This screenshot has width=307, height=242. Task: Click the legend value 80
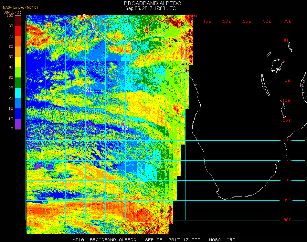pos(11,26)
